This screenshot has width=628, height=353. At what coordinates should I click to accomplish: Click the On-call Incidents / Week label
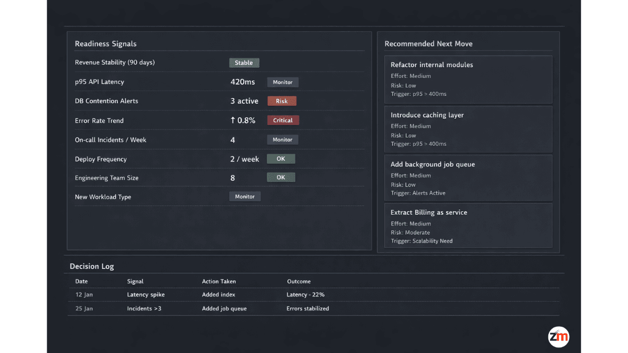pyautogui.click(x=110, y=140)
